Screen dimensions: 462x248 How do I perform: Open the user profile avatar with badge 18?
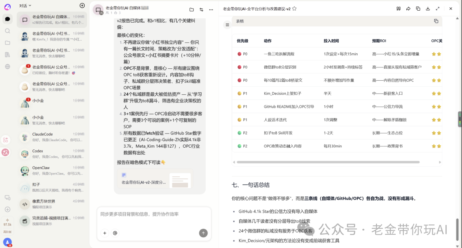[7, 242]
